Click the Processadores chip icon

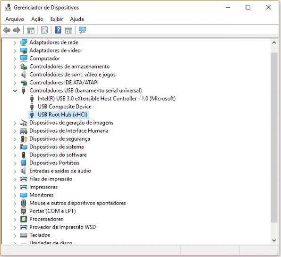[x=24, y=219]
